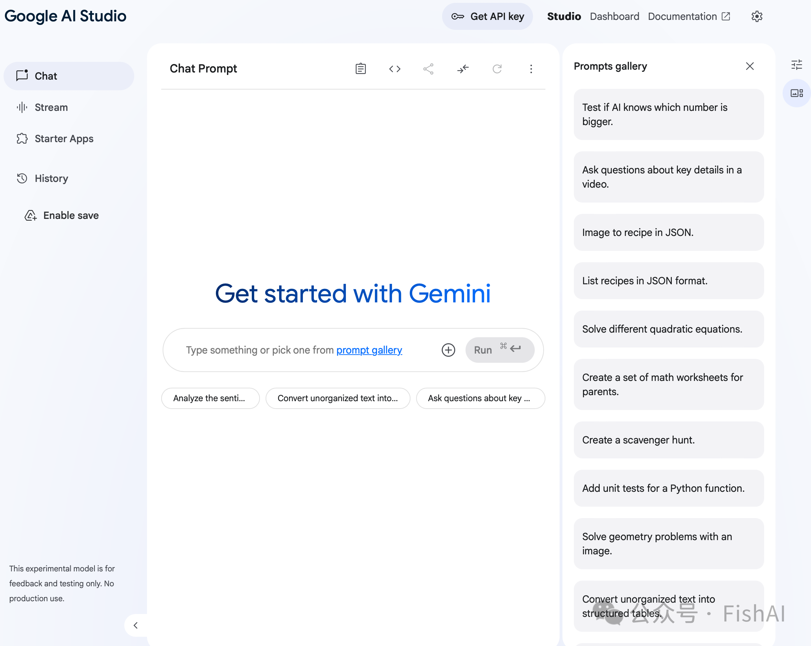The width and height of the screenshot is (811, 646).
Task: Click the Google AI Studio logo
Action: [x=65, y=16]
